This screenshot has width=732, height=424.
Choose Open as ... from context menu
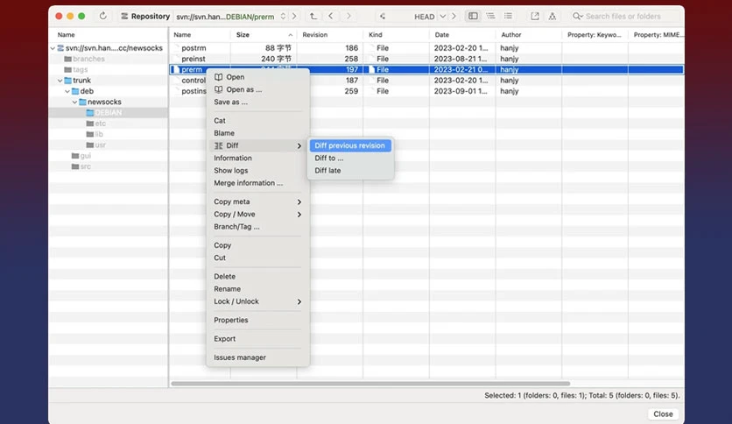click(x=257, y=89)
